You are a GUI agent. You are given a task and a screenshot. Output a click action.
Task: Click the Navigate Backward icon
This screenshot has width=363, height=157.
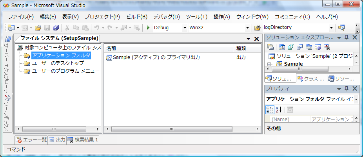pyautogui.click(x=123, y=28)
